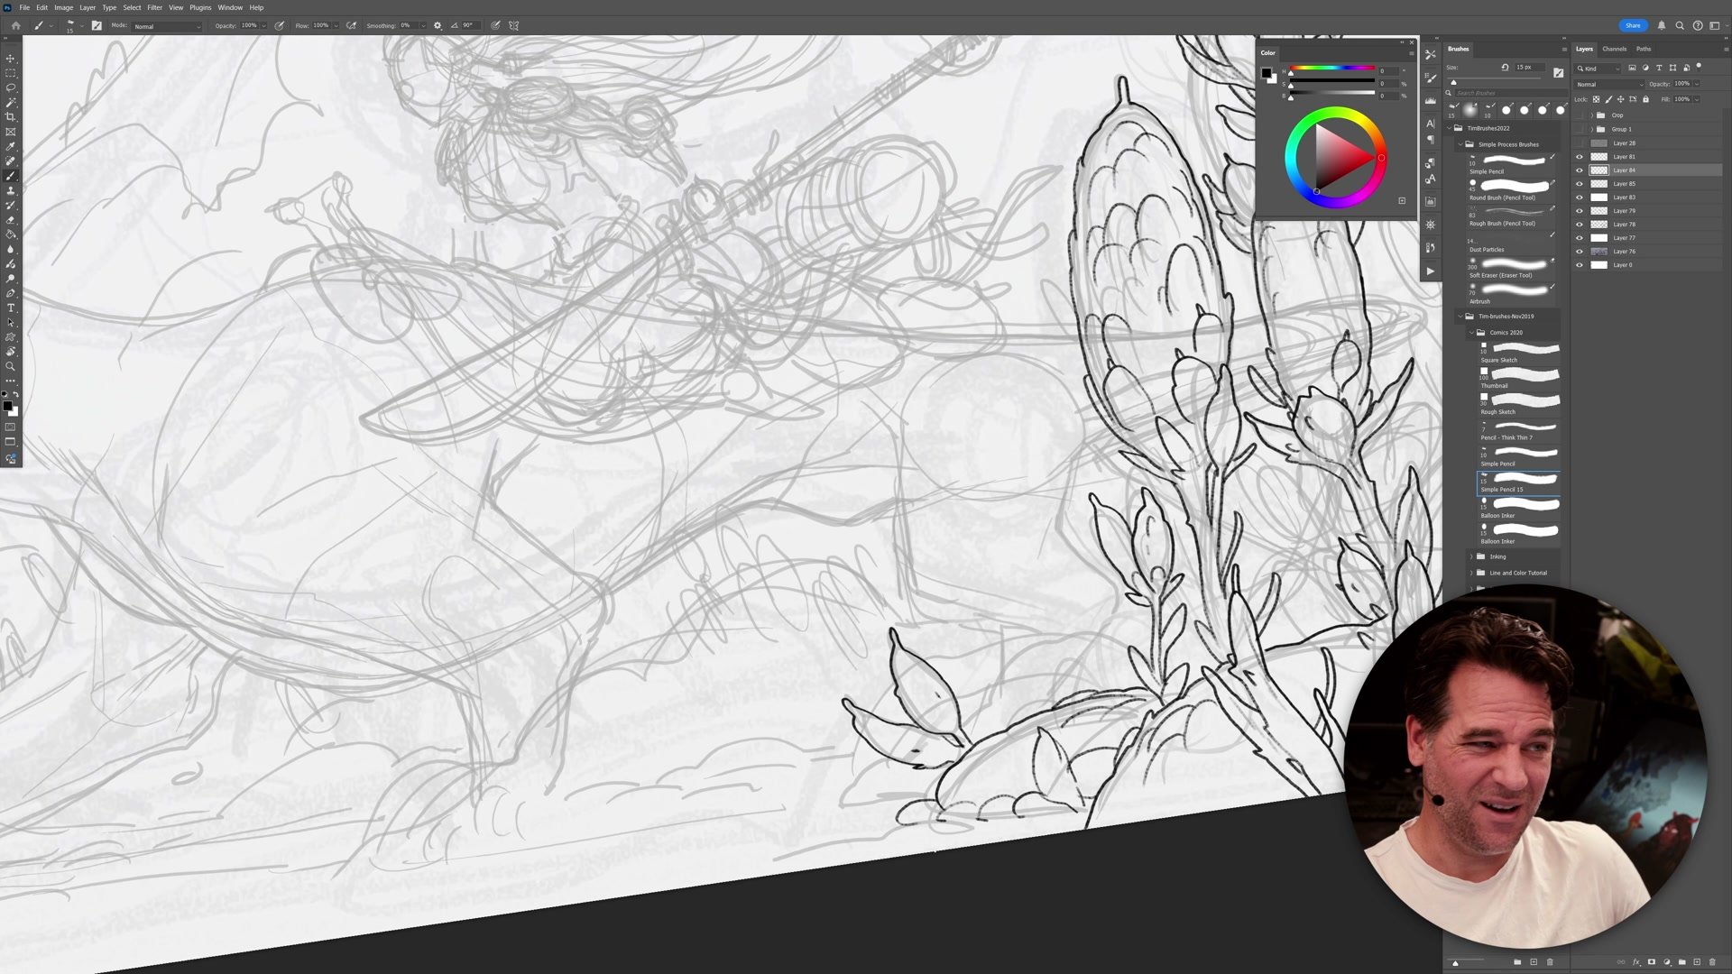Image resolution: width=1732 pixels, height=974 pixels.
Task: Open the Filter menu
Action: tap(154, 7)
